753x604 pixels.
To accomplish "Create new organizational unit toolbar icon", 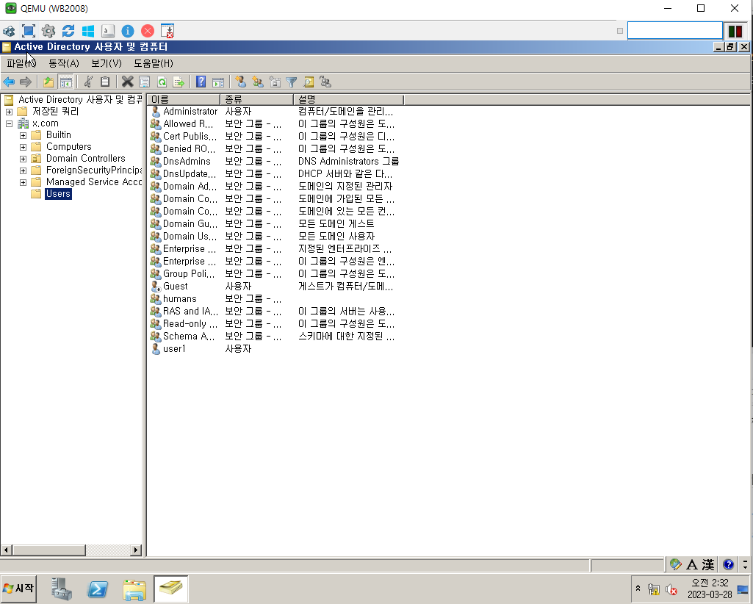I will pyautogui.click(x=275, y=82).
